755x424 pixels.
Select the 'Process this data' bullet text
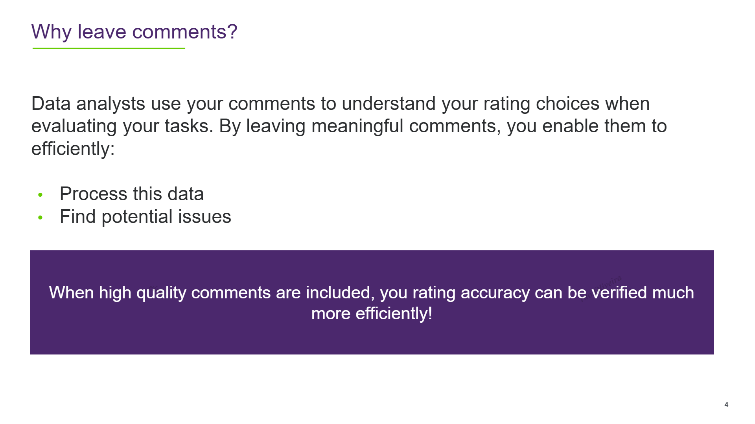point(132,194)
